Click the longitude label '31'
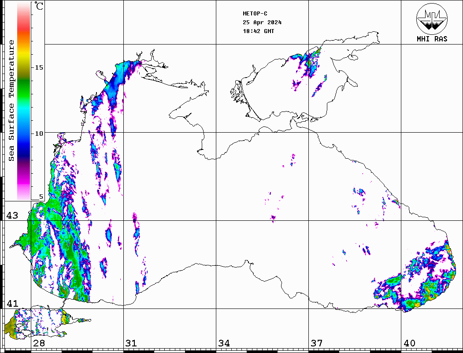This screenshot has height=353, width=463. pyautogui.click(x=131, y=343)
